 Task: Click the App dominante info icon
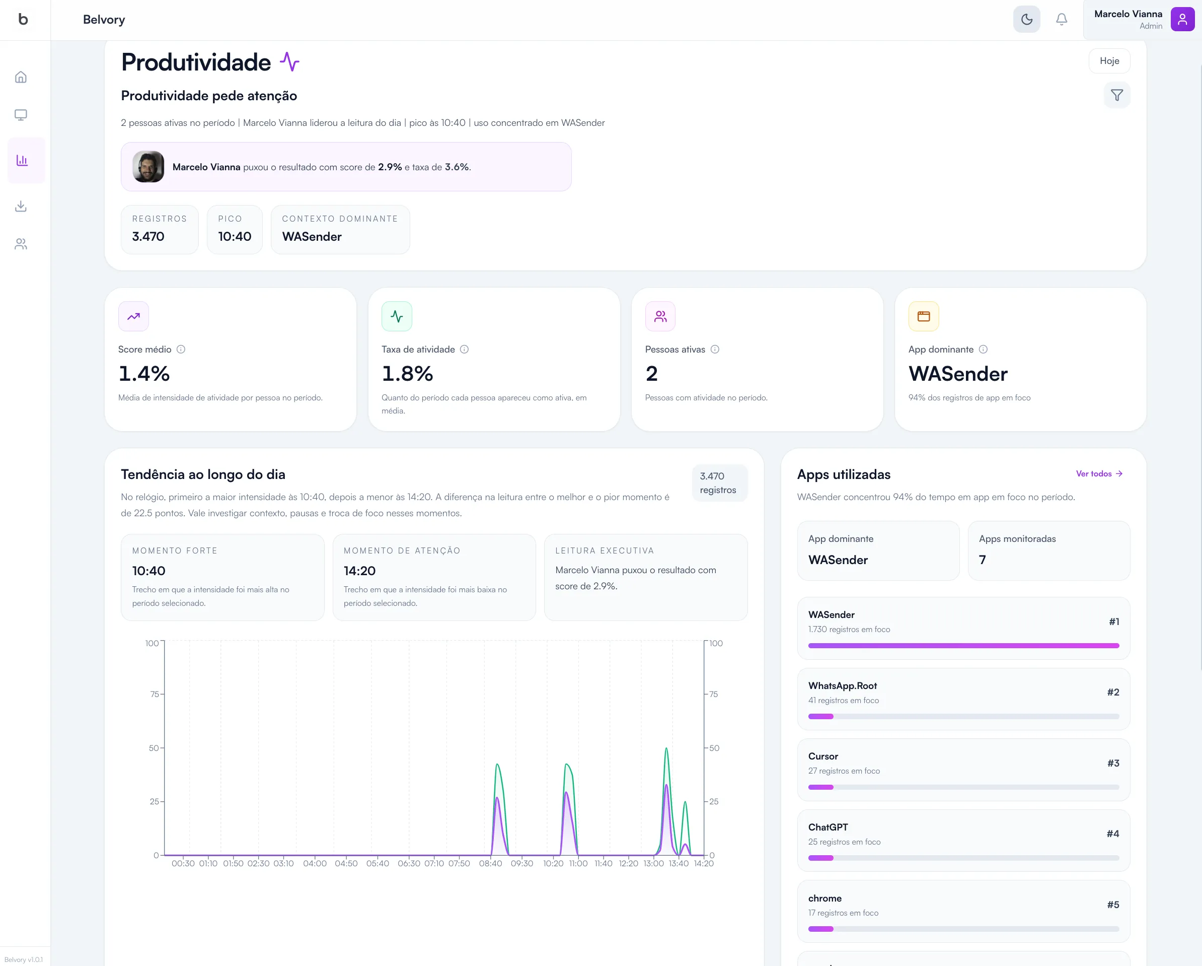pyautogui.click(x=983, y=349)
